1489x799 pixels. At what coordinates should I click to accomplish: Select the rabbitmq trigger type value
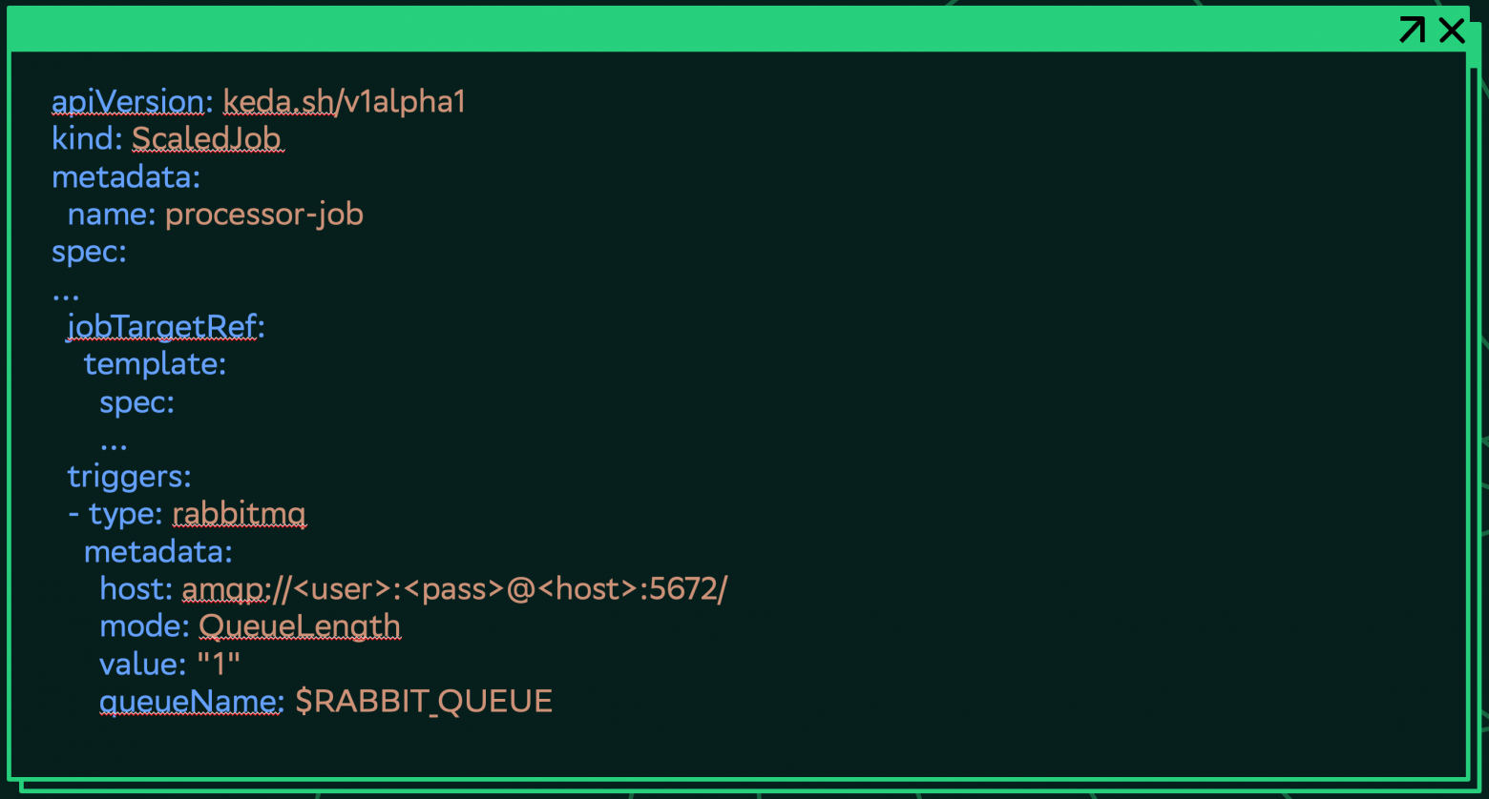[239, 514]
